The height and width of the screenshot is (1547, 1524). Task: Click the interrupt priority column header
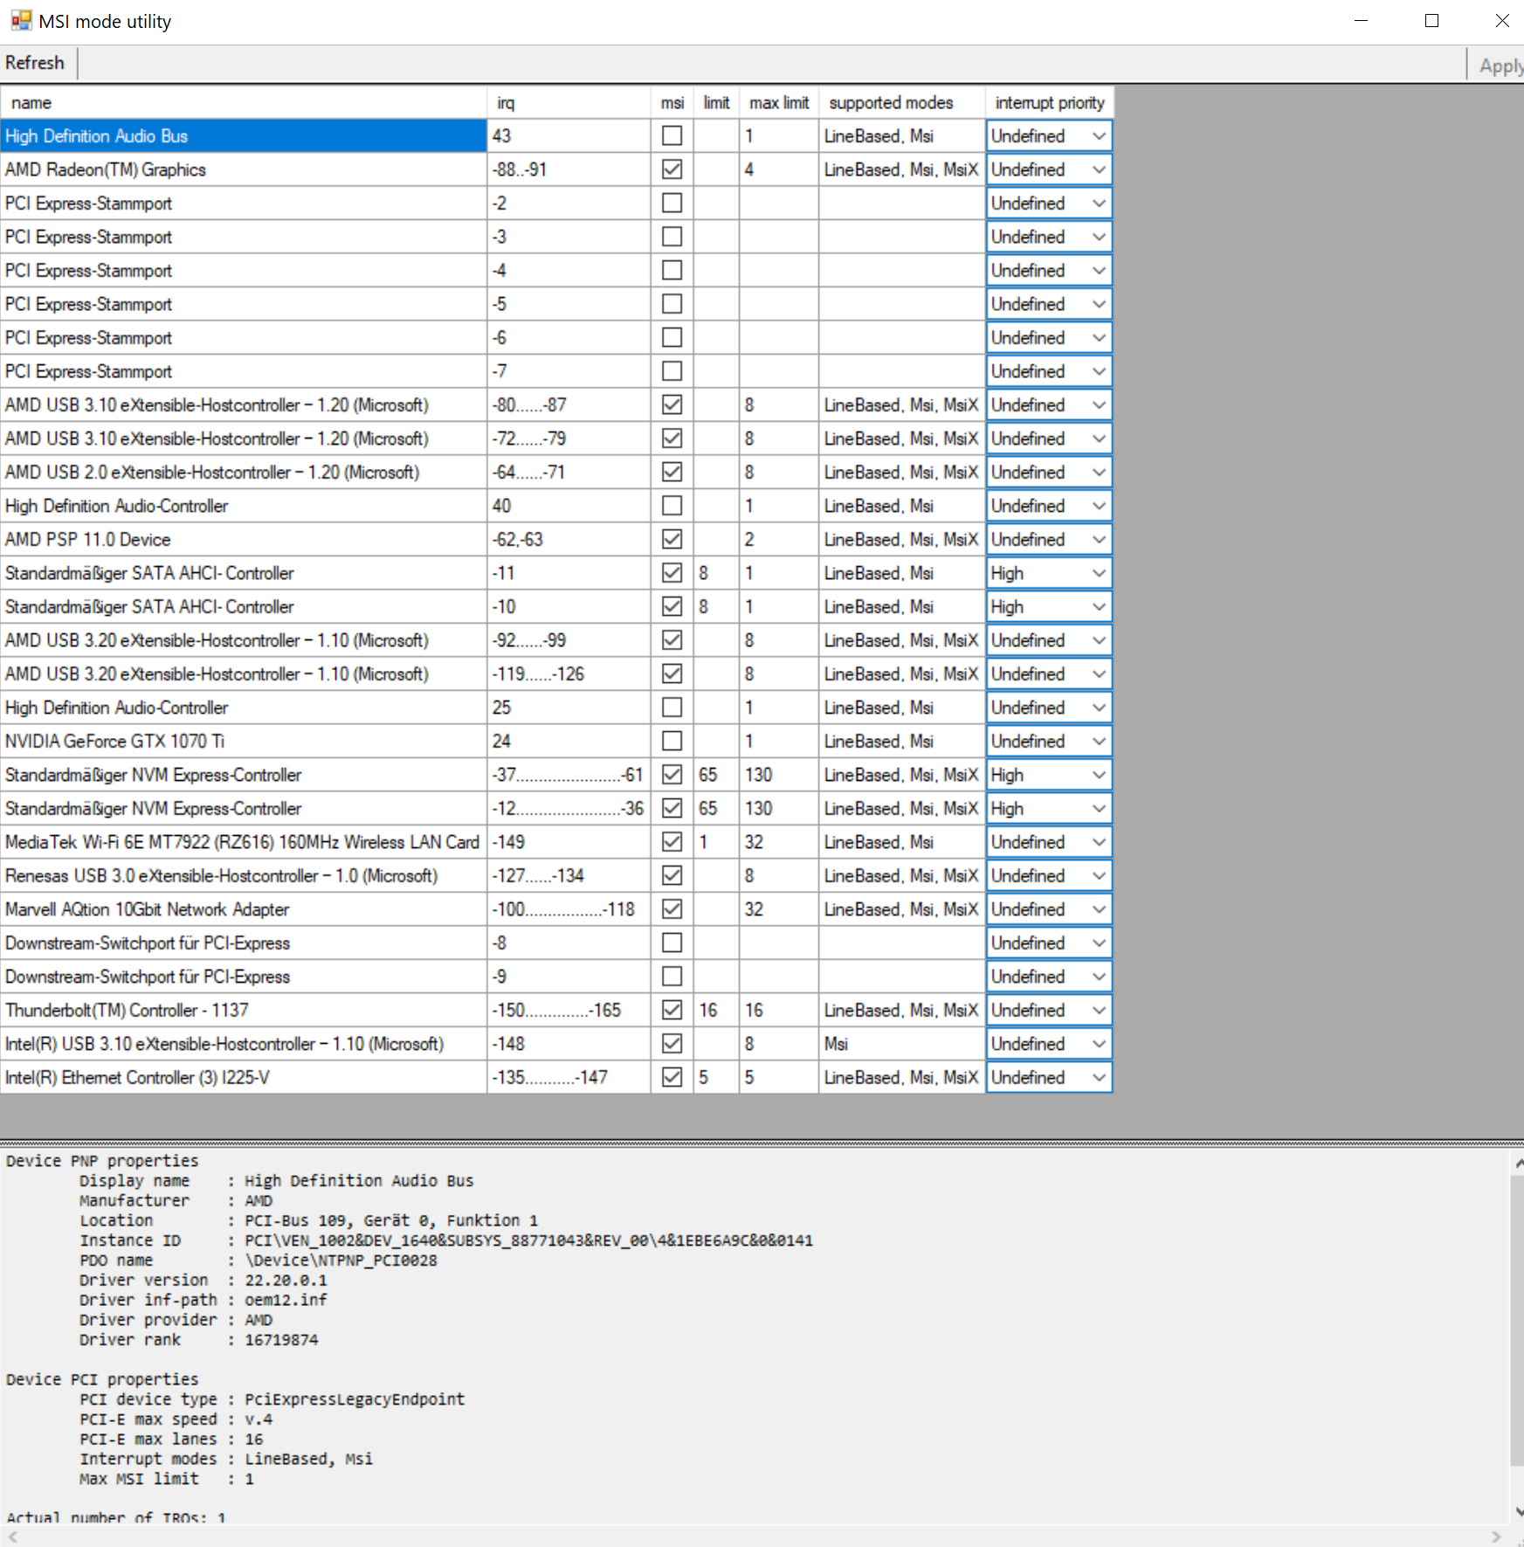pyautogui.click(x=1049, y=103)
